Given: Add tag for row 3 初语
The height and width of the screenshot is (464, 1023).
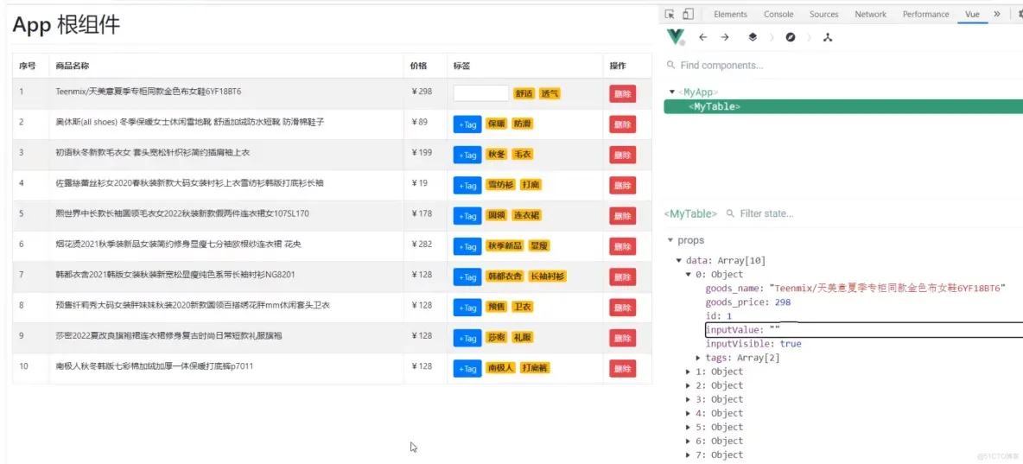Looking at the screenshot, I should click(x=467, y=155).
